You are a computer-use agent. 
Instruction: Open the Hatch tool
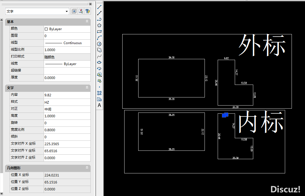[99, 93]
